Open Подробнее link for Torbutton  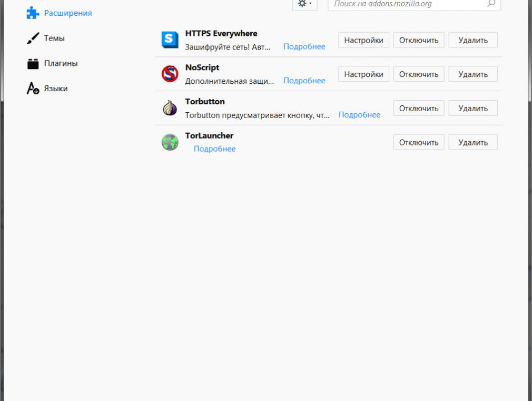[359, 115]
